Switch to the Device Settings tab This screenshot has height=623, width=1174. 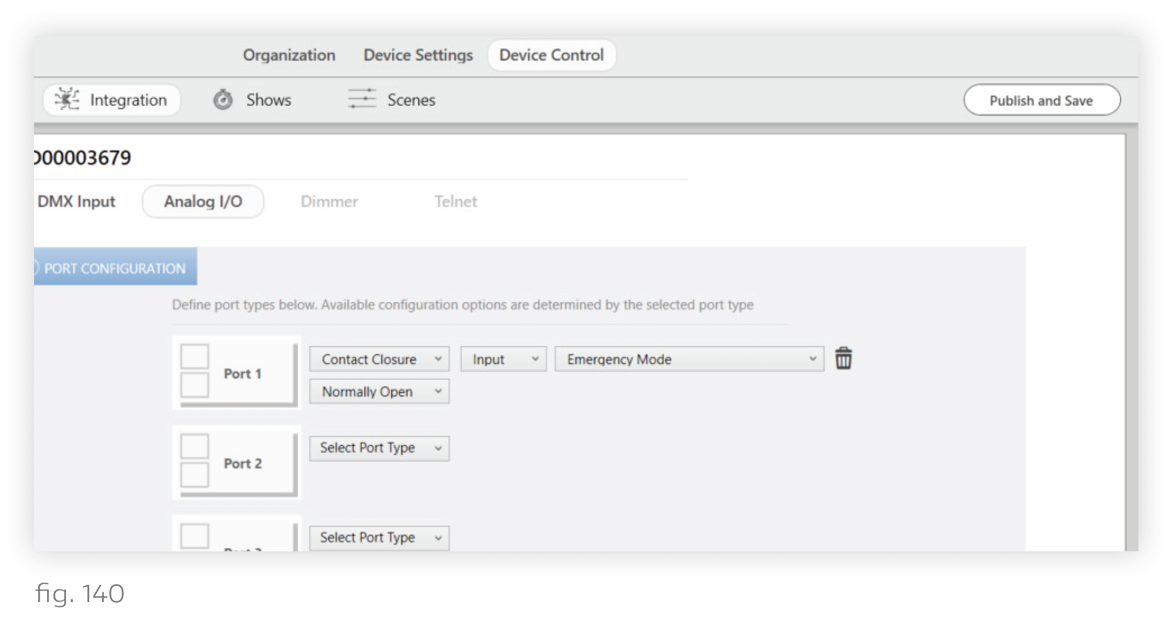[x=418, y=55]
